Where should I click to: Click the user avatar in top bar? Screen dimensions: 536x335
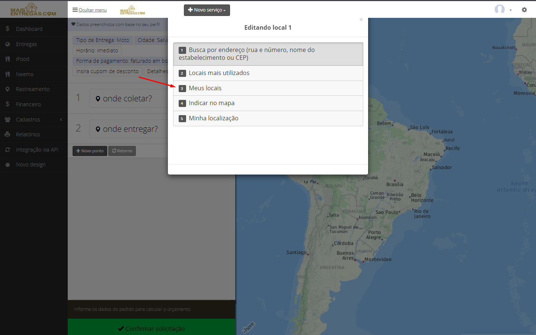pos(500,9)
